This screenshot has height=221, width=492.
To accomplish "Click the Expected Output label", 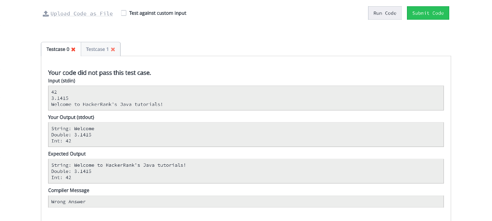I will click(x=67, y=154).
